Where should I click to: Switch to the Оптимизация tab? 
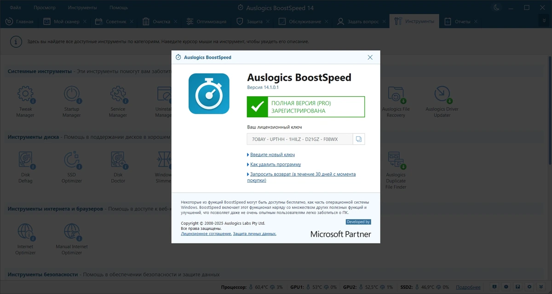(206, 22)
